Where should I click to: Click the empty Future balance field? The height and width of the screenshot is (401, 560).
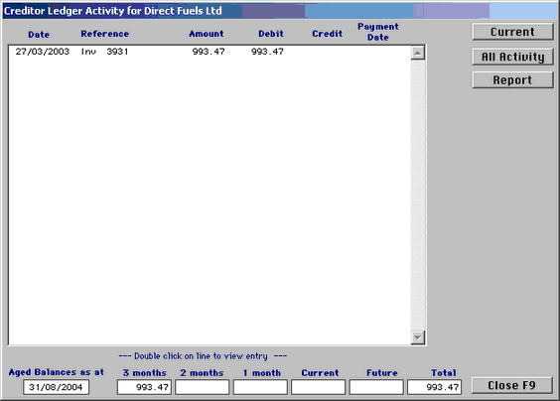pos(376,387)
